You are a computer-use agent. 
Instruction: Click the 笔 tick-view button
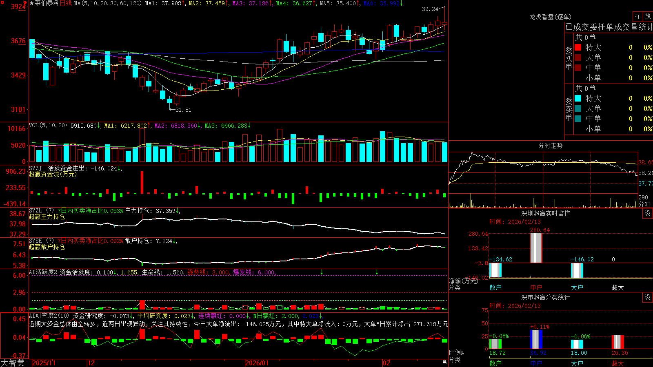pyautogui.click(x=648, y=16)
